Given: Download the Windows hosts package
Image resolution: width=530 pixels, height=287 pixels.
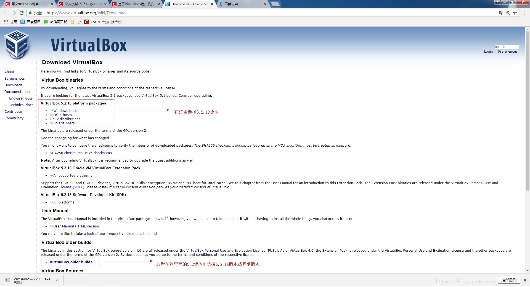Looking at the screenshot, I should 66,111.
